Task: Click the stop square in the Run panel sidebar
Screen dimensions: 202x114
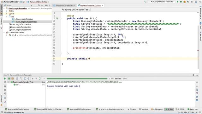Action: coord(5,86)
